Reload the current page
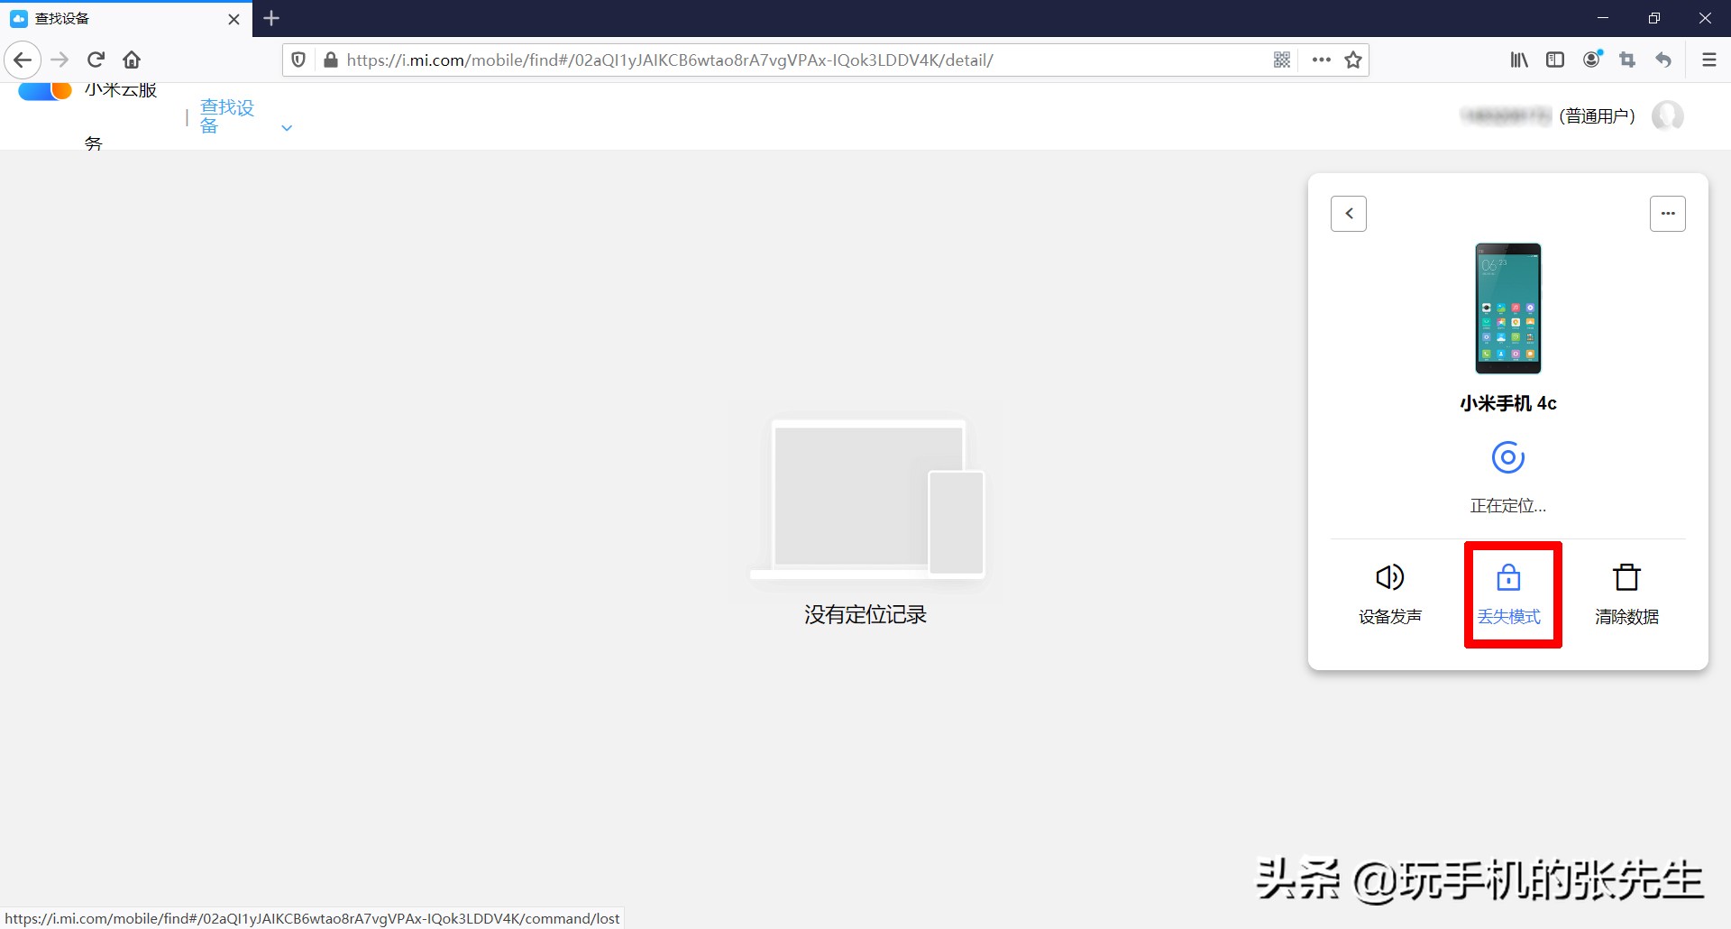 [x=96, y=60]
